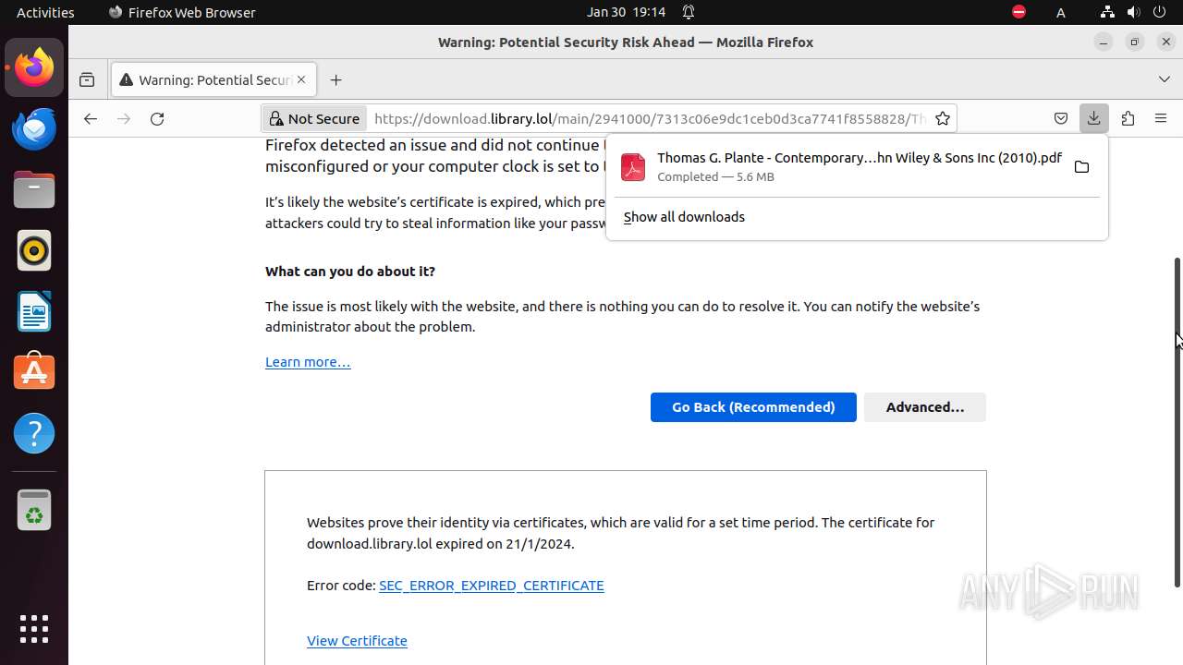Close the Warning: Potential Security tab
Viewport: 1183px width, 665px height.
pos(301,80)
